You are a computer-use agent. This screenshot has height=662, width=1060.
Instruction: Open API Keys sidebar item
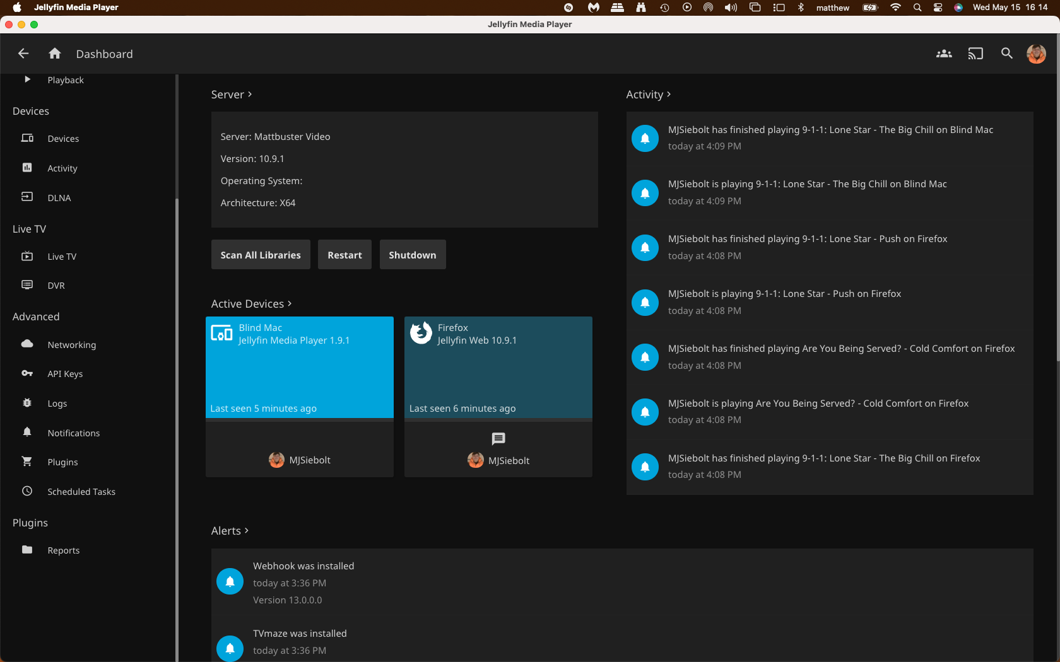tap(65, 374)
